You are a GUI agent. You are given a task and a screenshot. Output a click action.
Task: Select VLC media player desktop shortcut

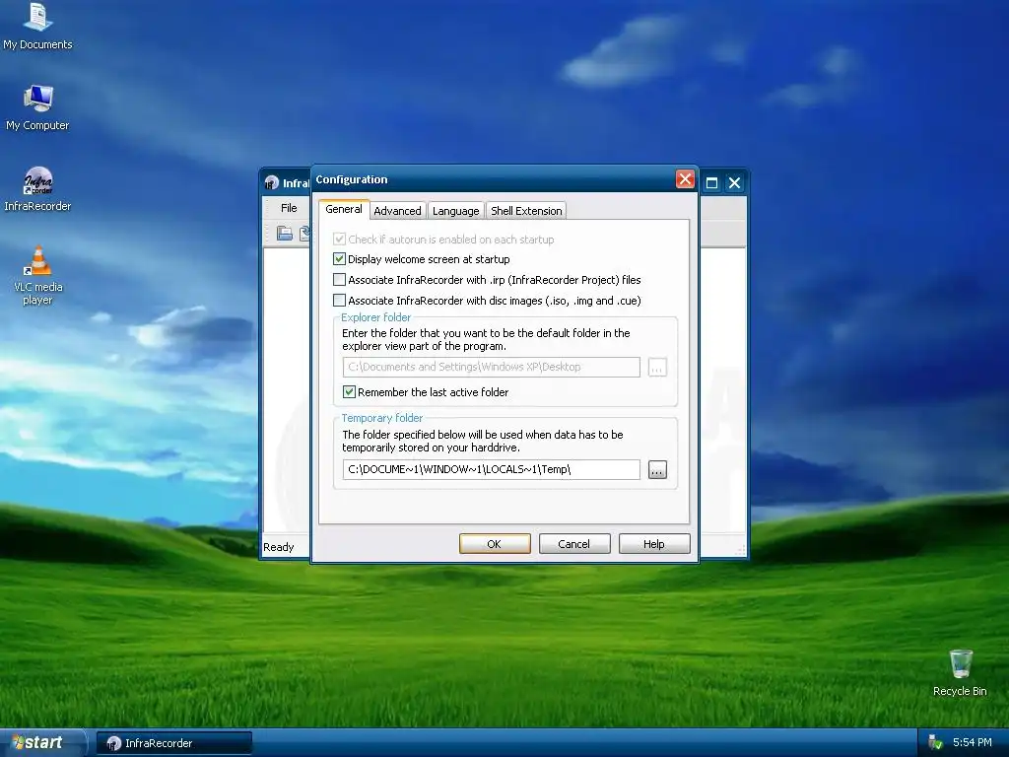(x=37, y=276)
